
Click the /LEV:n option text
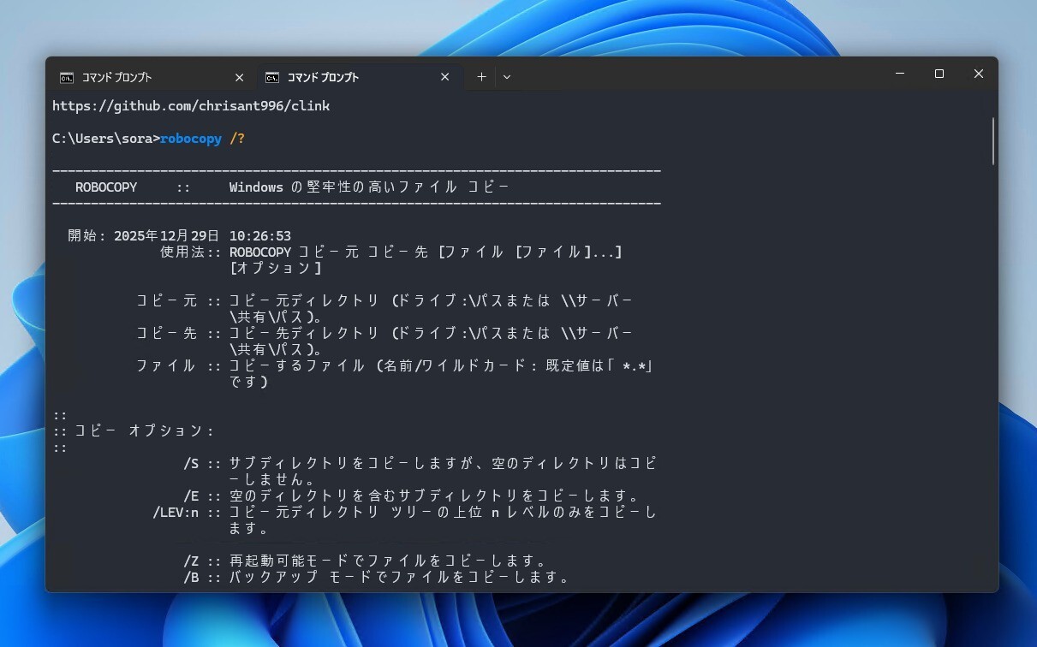pos(176,513)
